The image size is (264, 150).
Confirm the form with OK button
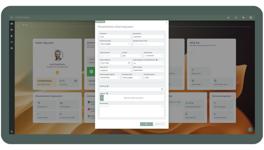coord(146,124)
